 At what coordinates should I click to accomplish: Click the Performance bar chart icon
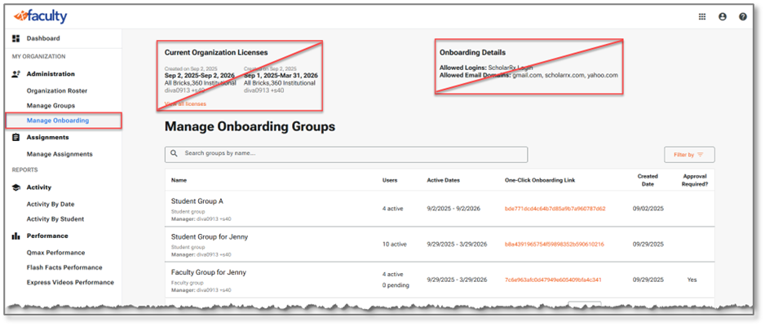coord(15,236)
